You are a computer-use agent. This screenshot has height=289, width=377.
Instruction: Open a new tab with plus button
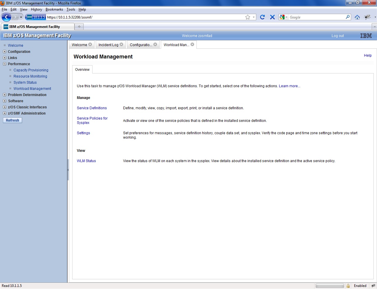(79, 27)
